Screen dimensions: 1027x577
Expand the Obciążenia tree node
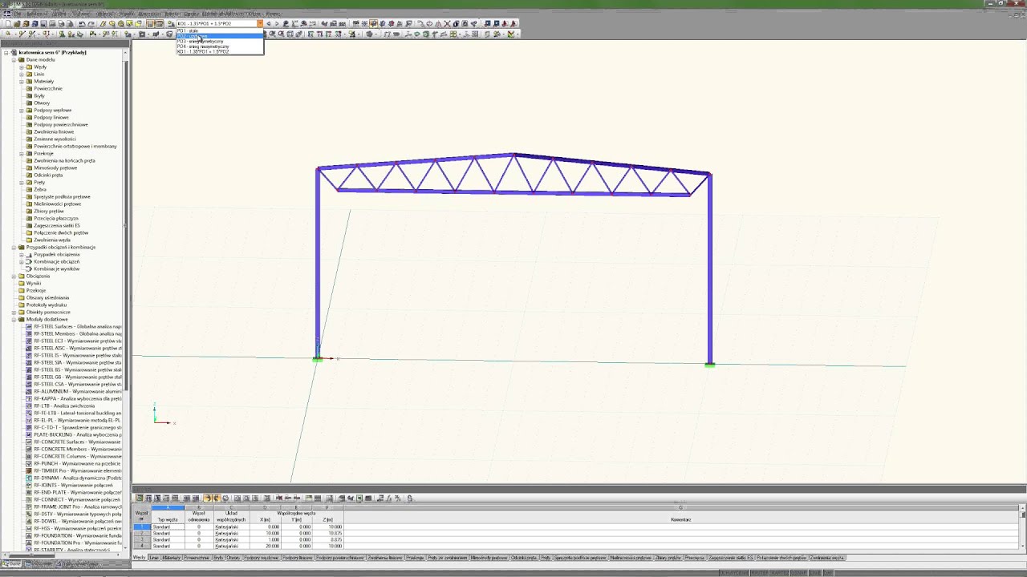coord(14,276)
